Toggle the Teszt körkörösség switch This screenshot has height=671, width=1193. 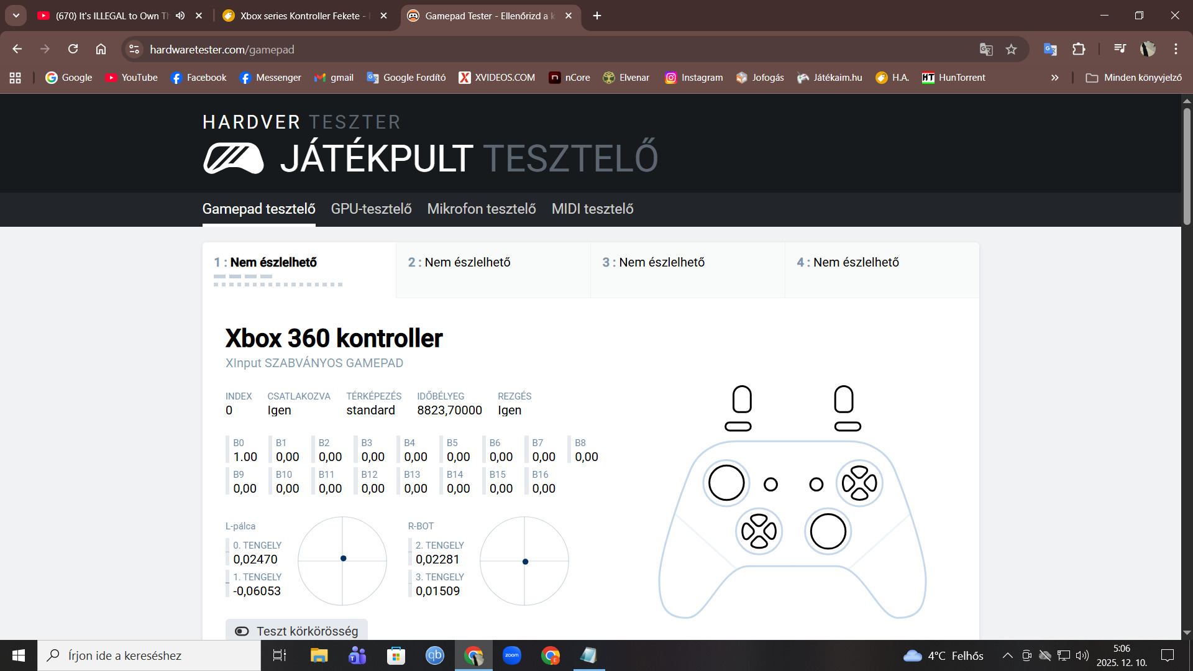click(242, 631)
